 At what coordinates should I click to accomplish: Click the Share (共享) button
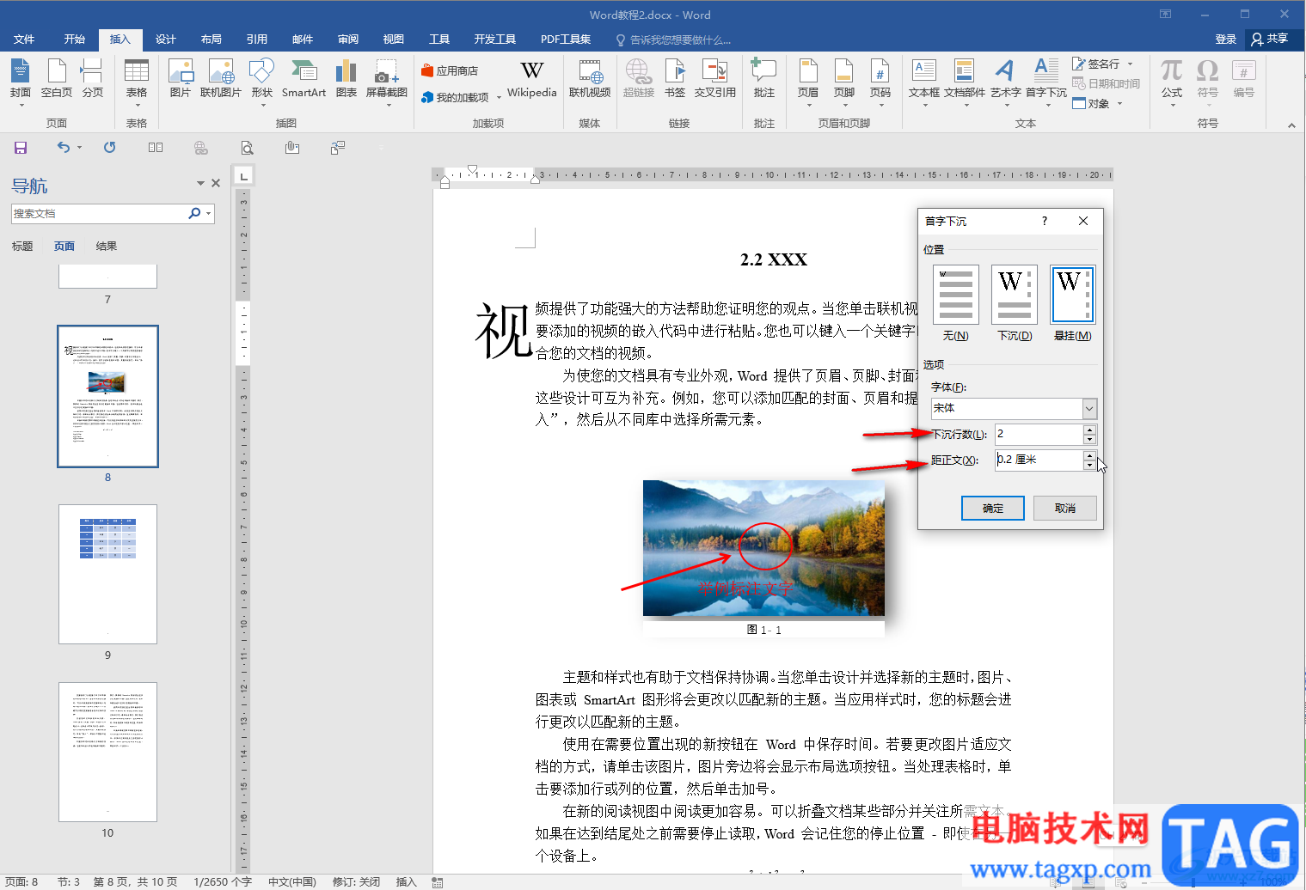1270,40
